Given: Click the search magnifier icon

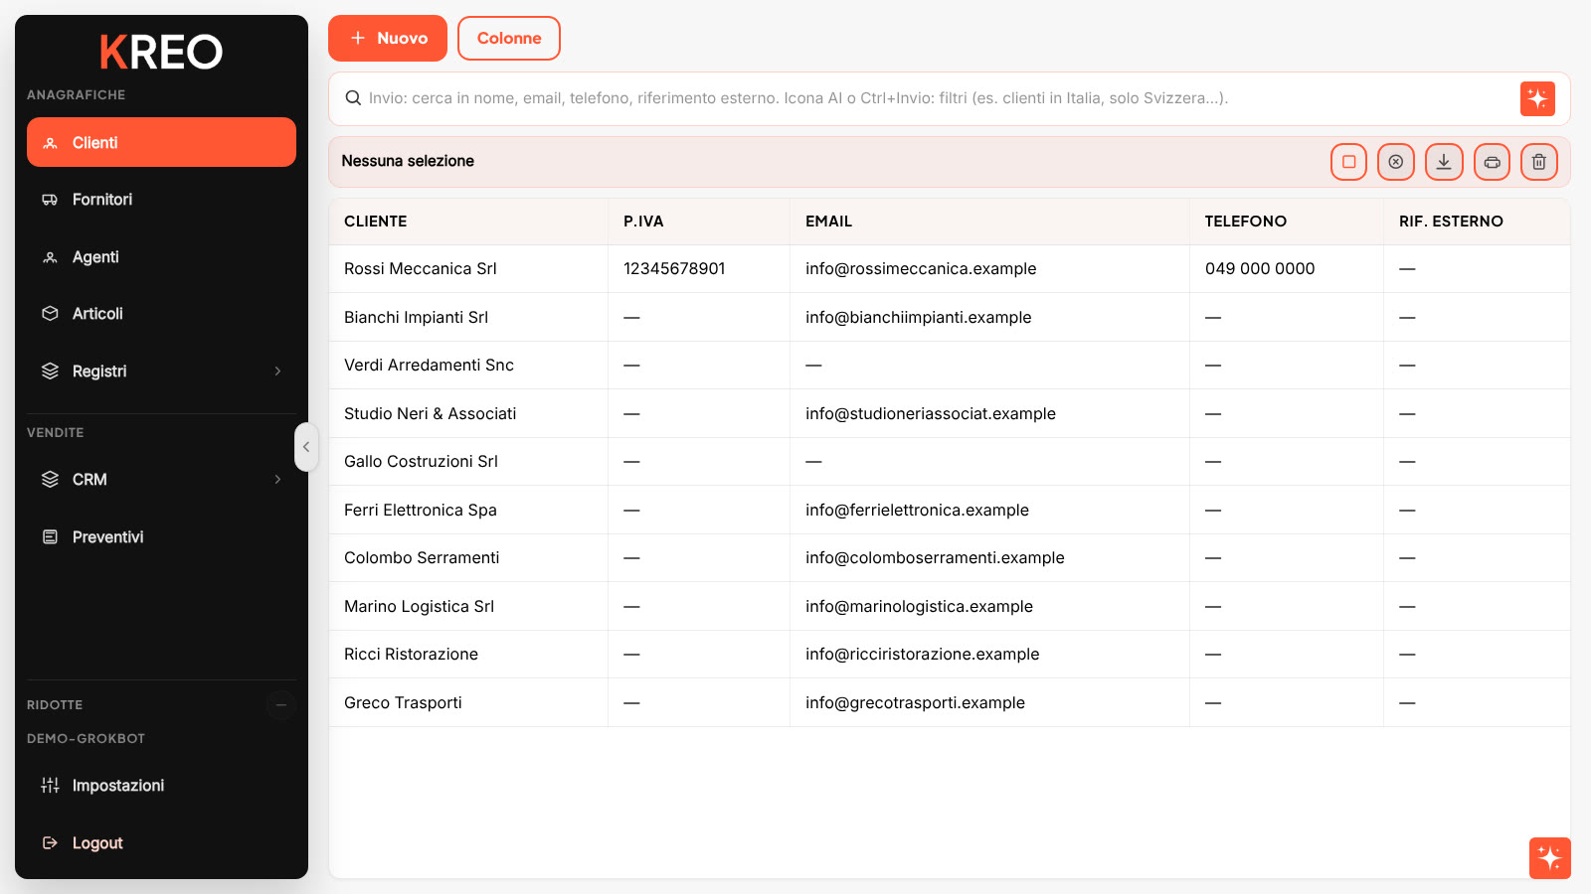Looking at the screenshot, I should point(353,98).
